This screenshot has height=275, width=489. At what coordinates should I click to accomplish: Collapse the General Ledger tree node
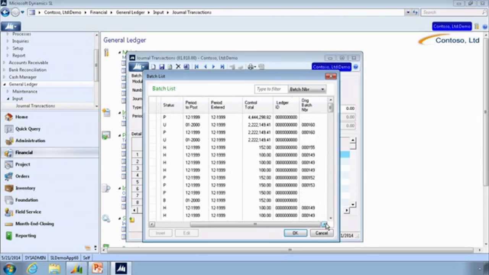[x=4, y=84]
